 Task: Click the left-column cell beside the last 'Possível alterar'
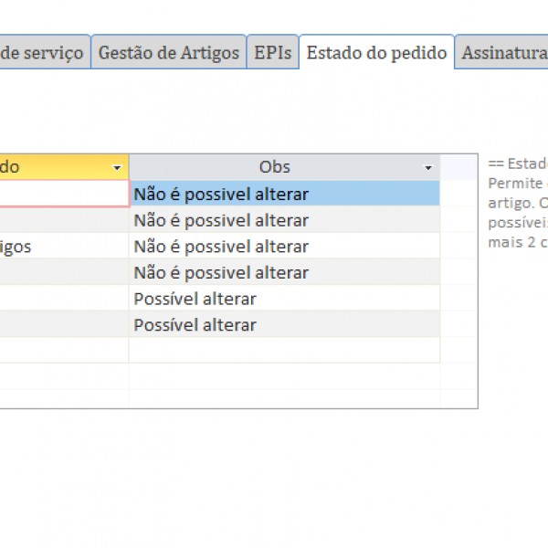(x=63, y=325)
